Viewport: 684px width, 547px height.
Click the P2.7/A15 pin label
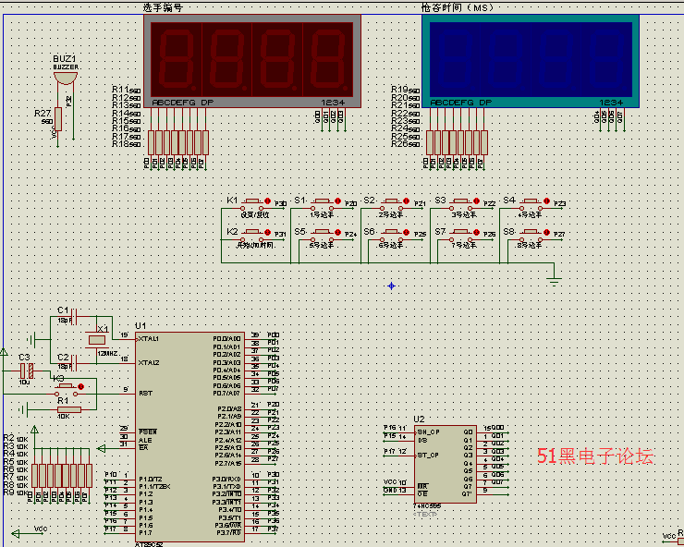coord(228,463)
